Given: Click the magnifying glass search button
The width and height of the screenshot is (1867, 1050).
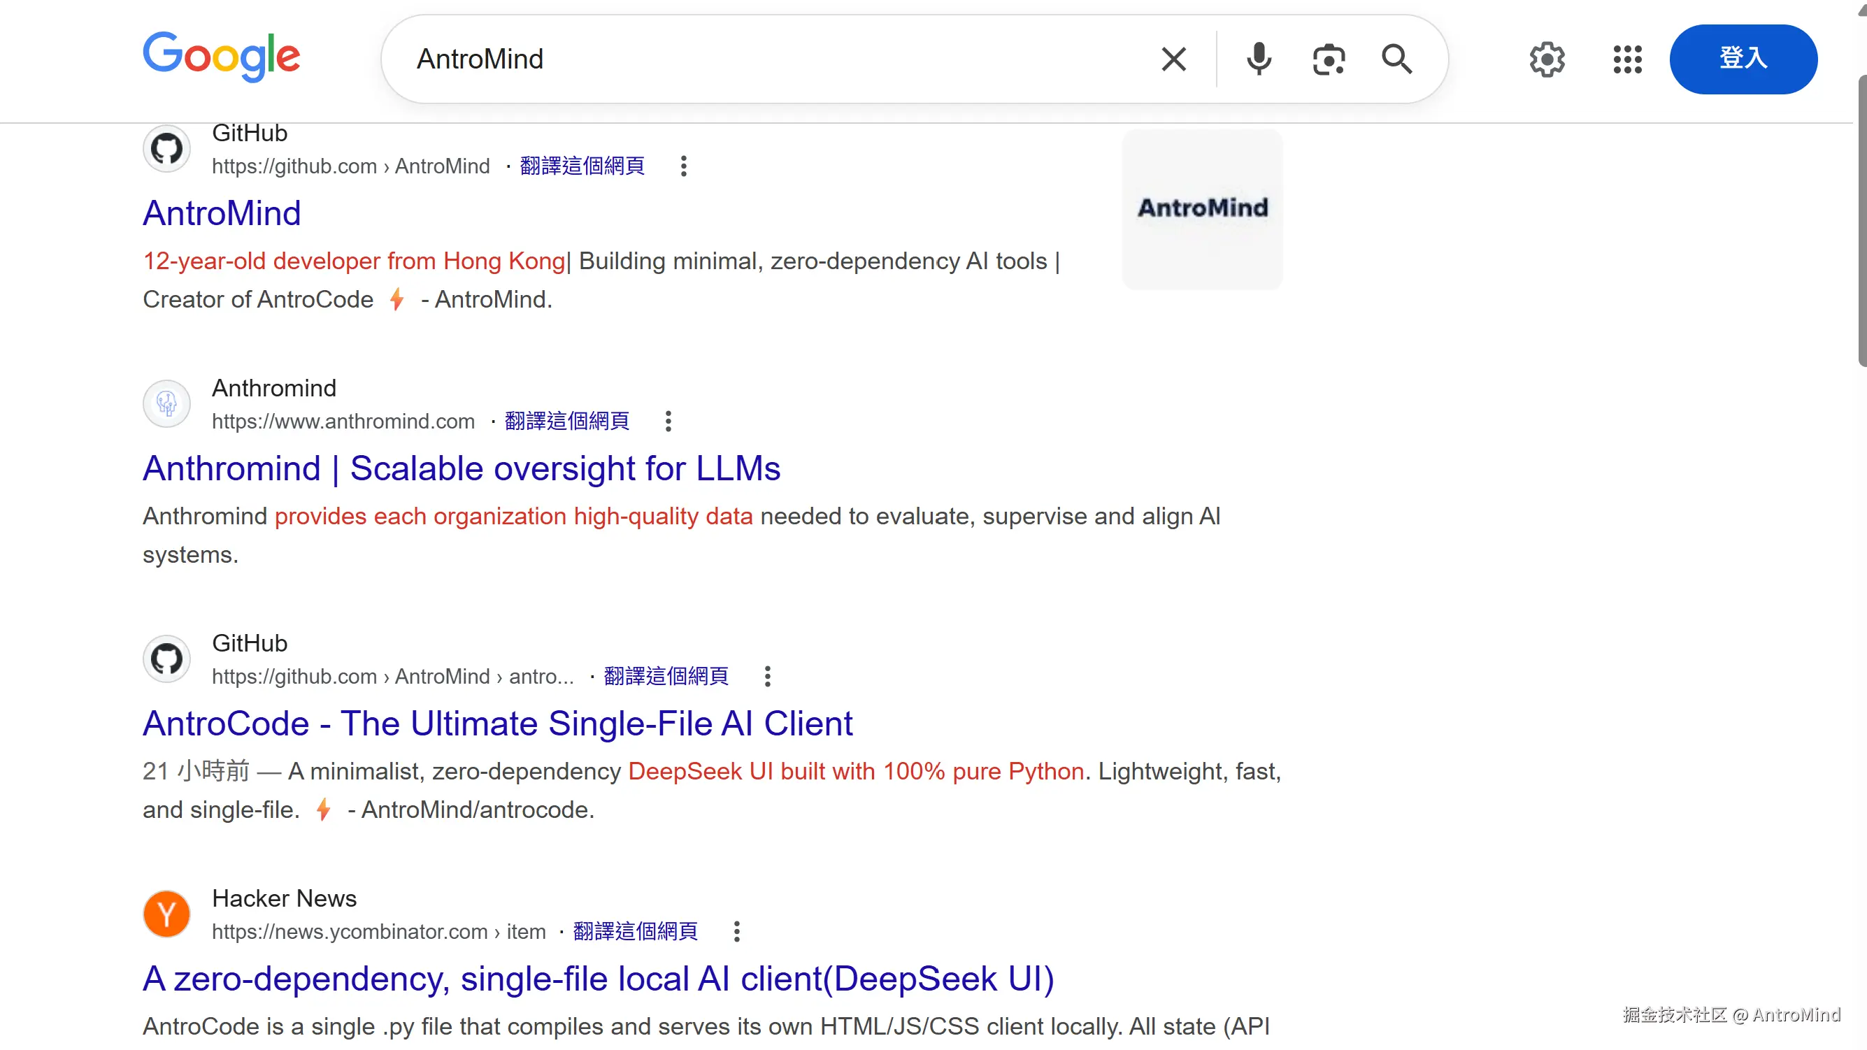Looking at the screenshot, I should 1396,59.
